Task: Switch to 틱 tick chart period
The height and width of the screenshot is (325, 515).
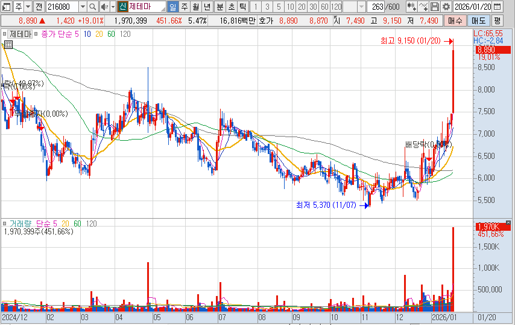Action: pyautogui.click(x=242, y=6)
